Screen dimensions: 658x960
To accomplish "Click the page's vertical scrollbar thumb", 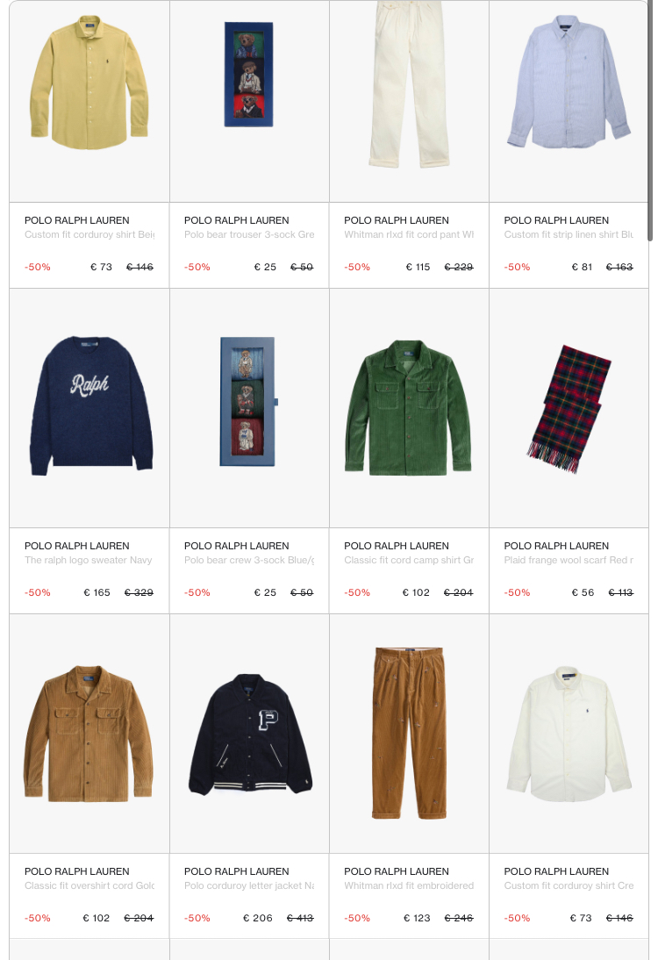I will click(x=651, y=123).
